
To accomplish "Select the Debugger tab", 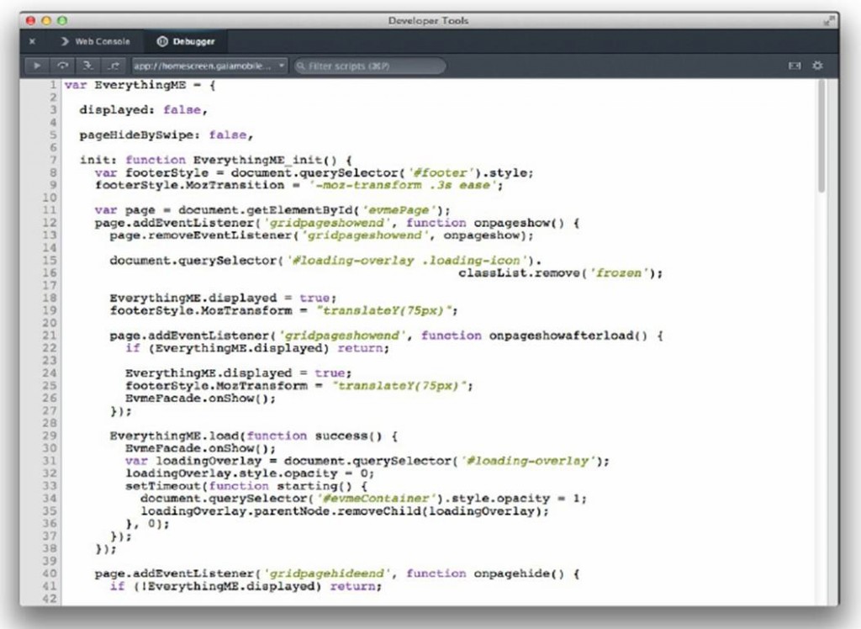I will (186, 41).
